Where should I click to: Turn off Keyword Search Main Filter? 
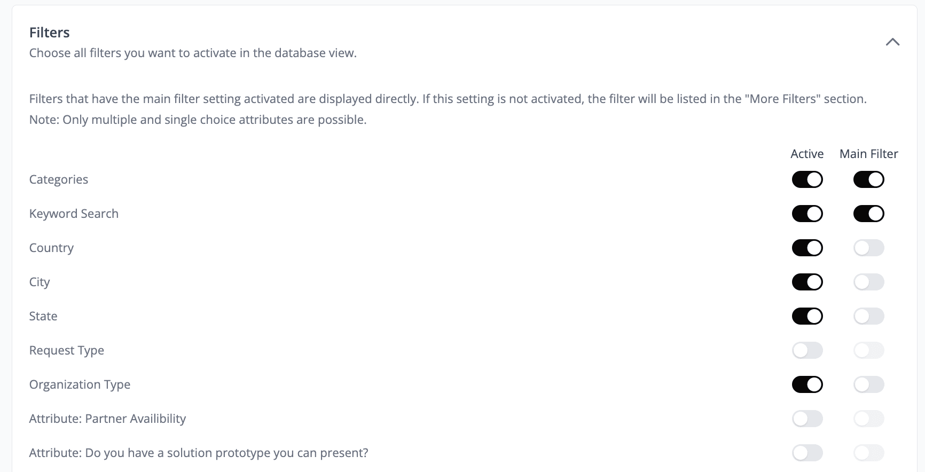coord(868,214)
